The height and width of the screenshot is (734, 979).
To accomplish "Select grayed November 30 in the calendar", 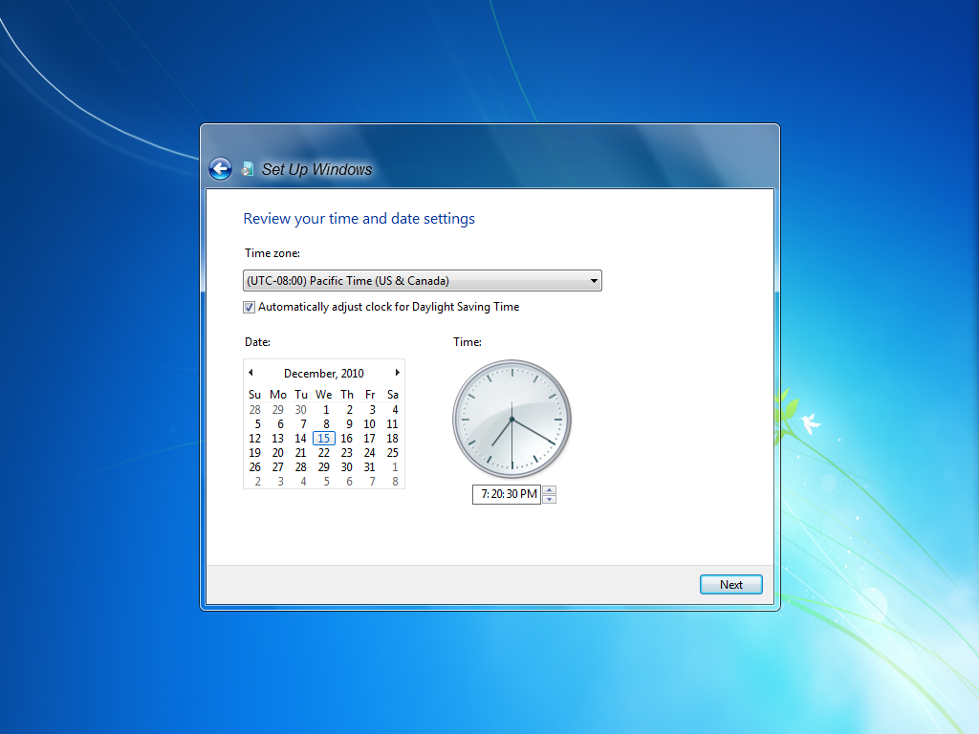I will pyautogui.click(x=300, y=410).
